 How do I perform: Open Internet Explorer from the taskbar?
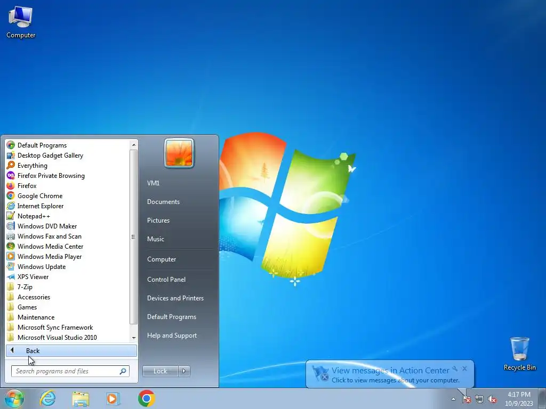(x=47, y=398)
